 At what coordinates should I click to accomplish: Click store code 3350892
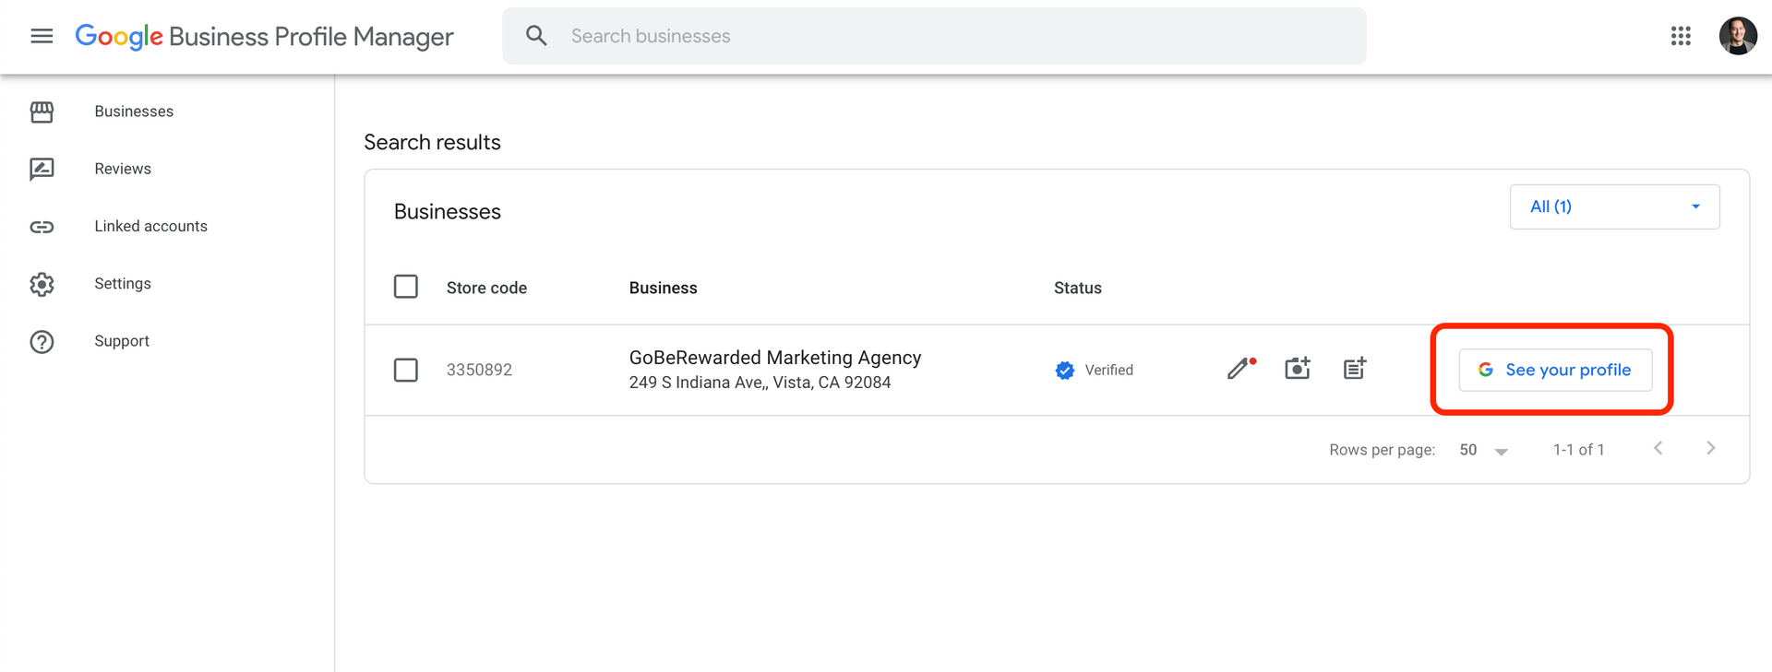click(x=479, y=370)
